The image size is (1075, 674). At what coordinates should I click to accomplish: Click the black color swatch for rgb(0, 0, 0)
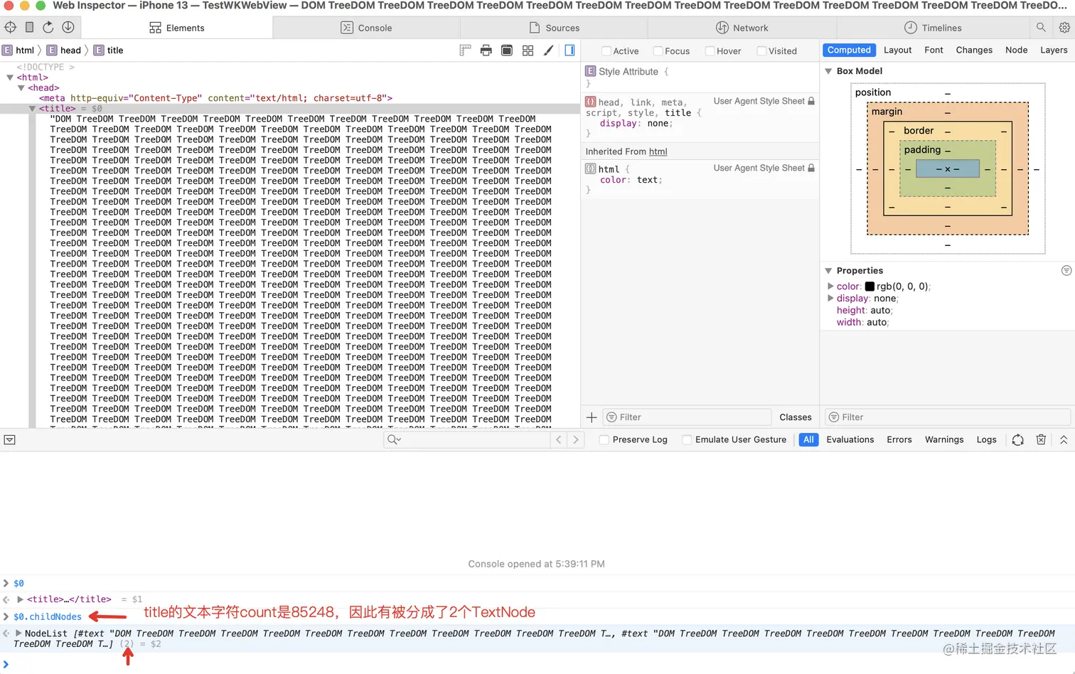tap(870, 287)
